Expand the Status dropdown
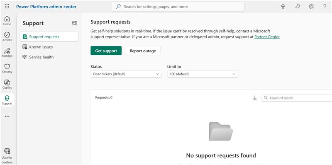Screen dimensions: 332x165 126,74
